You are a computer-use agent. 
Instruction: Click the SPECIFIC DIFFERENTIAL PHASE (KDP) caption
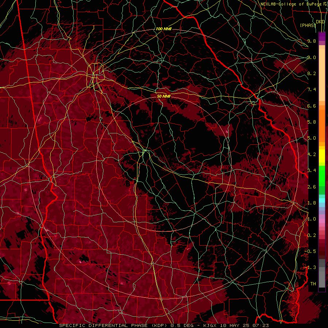113,325
